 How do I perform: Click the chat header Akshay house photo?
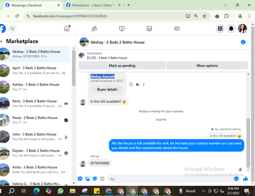[x=84, y=42]
